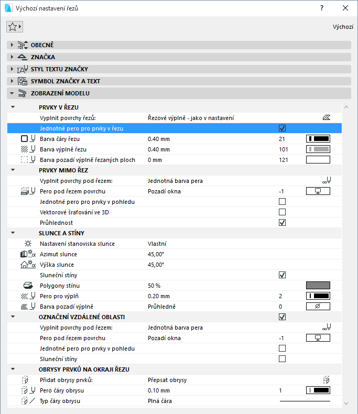Expand the STYL TEXTU ZNAČKY arrow
Viewport: 358px width, 414px height.
[x=12, y=69]
